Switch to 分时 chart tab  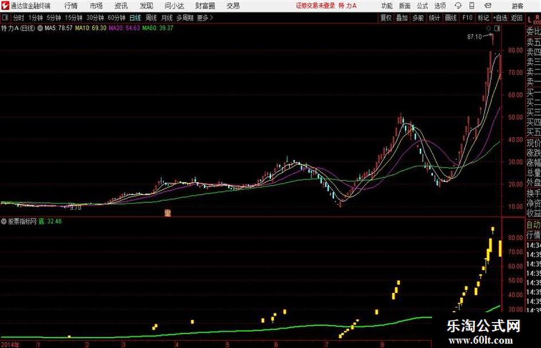19,18
